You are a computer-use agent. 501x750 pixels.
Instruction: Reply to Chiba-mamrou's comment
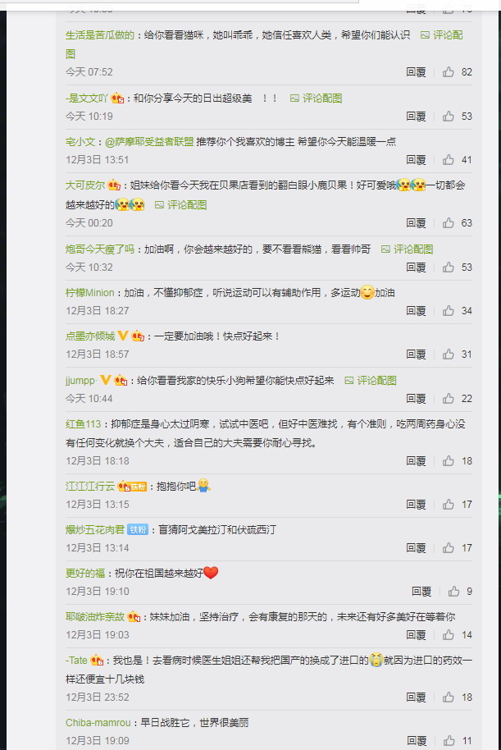point(416,741)
